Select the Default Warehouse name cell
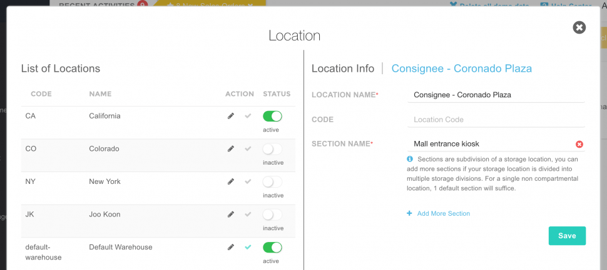 [120, 247]
